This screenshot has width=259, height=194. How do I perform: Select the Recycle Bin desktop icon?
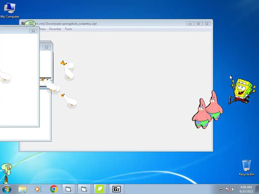(x=246, y=168)
